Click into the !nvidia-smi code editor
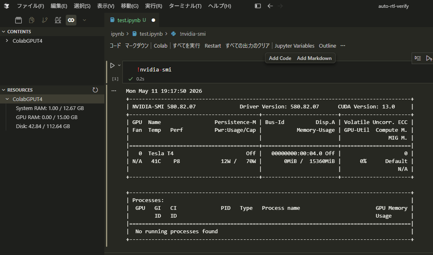The height and width of the screenshot is (255, 433). [x=278, y=69]
